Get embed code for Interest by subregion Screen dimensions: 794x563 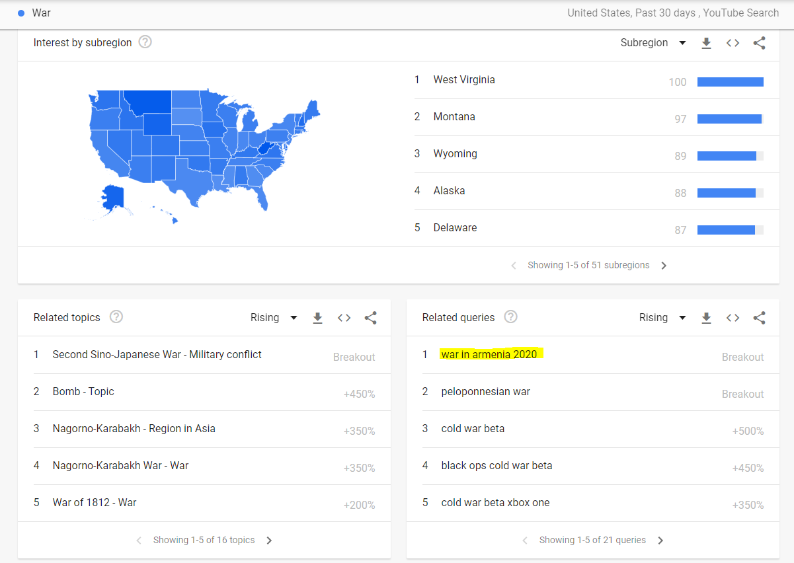coord(733,43)
